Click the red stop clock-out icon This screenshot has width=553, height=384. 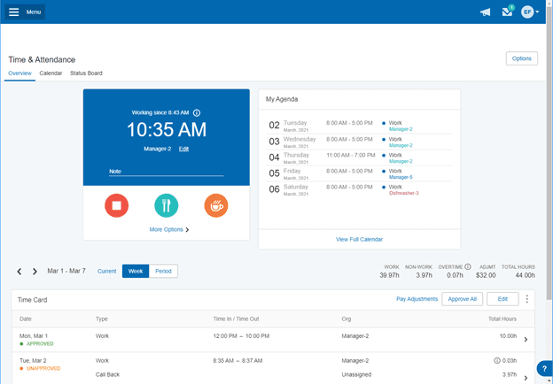click(117, 206)
